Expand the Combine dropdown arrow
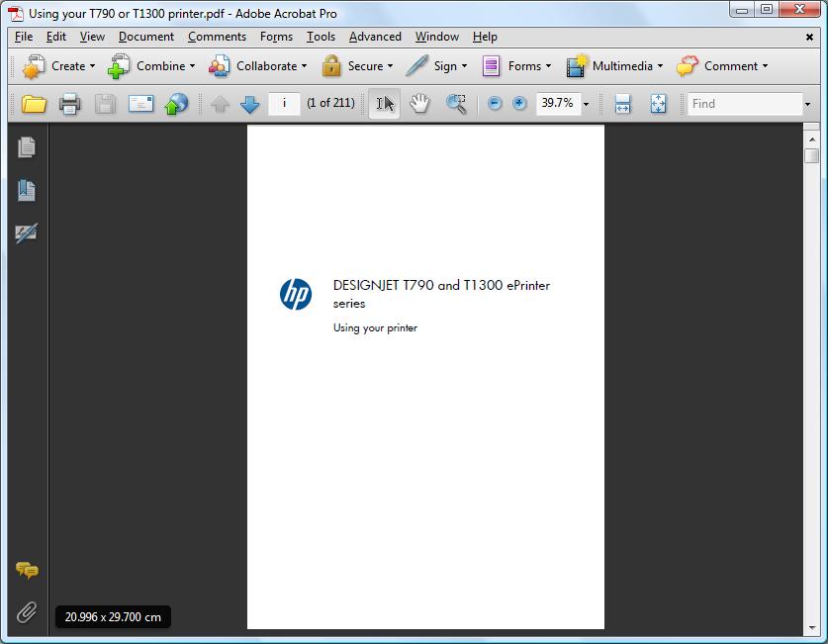The image size is (828, 644). [x=192, y=66]
